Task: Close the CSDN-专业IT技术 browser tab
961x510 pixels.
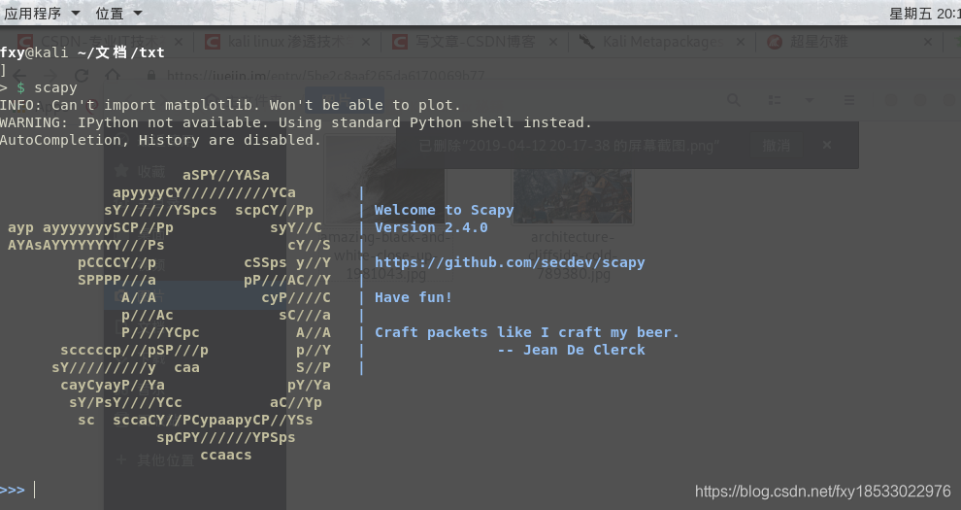Action: point(179,42)
